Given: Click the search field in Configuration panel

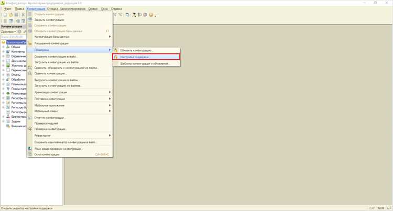Looking at the screenshot, I should 13,37.
